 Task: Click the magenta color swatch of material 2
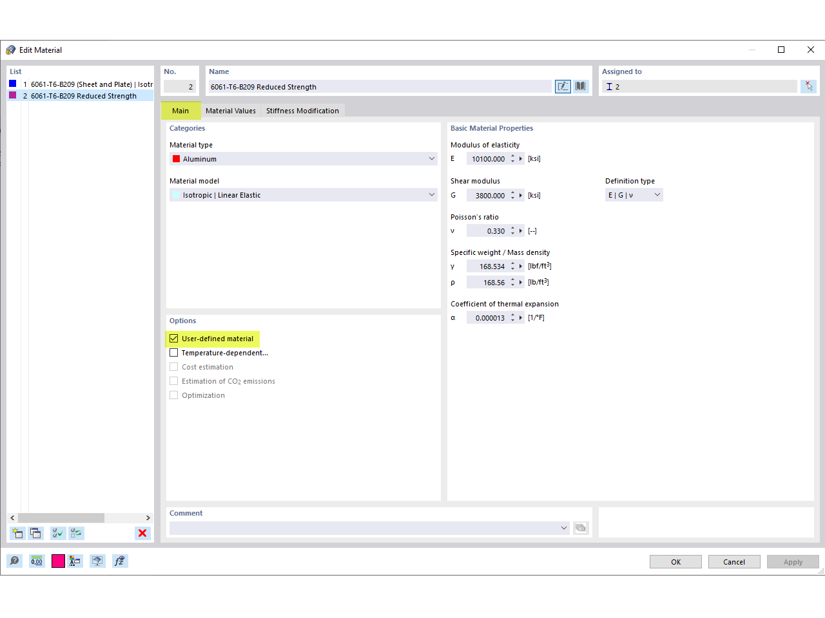coord(13,95)
